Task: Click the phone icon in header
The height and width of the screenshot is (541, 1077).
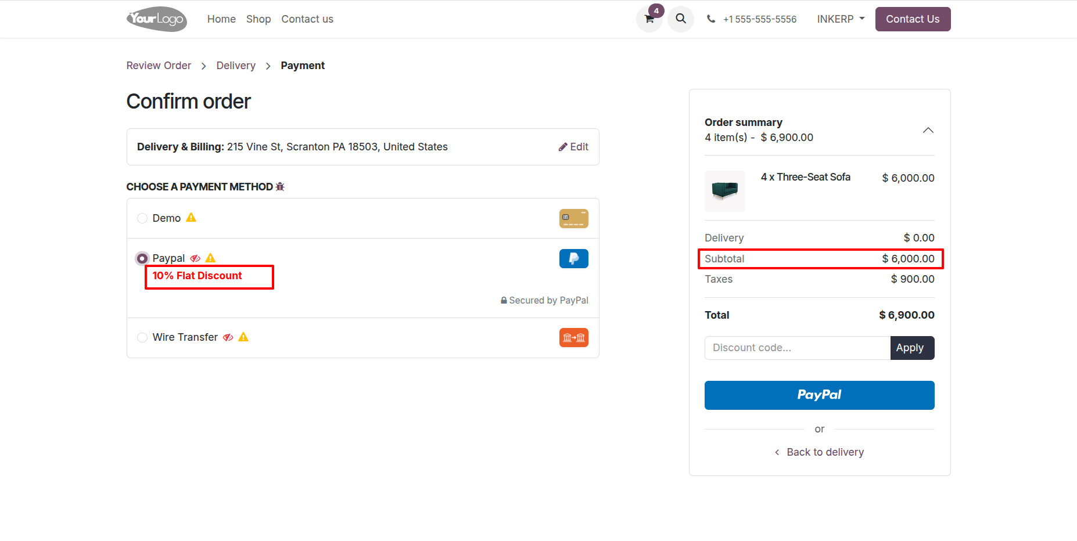Action: [711, 19]
